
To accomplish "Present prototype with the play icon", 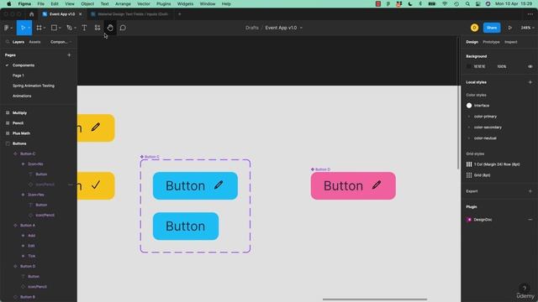I will click(x=510, y=28).
